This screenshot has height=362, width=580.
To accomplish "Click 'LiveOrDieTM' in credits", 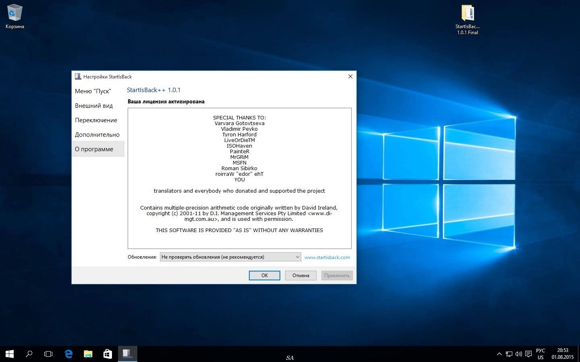I will tap(240, 140).
